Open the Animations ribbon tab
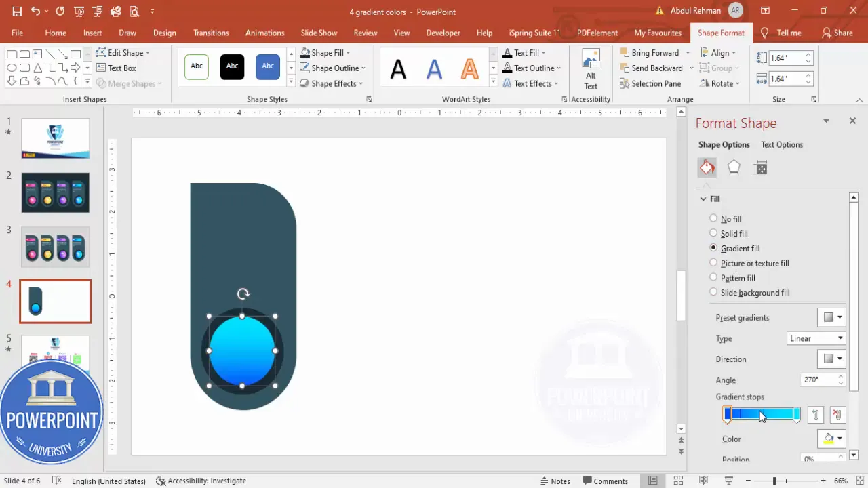 point(264,33)
